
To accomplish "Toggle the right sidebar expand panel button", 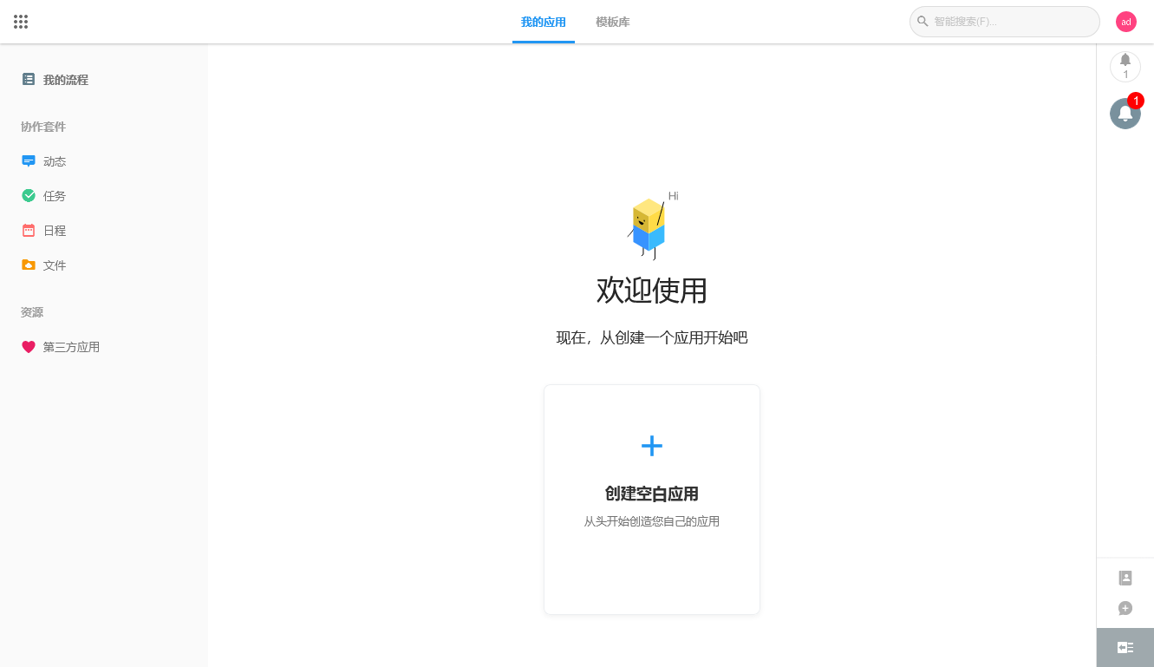I will pyautogui.click(x=1125, y=647).
